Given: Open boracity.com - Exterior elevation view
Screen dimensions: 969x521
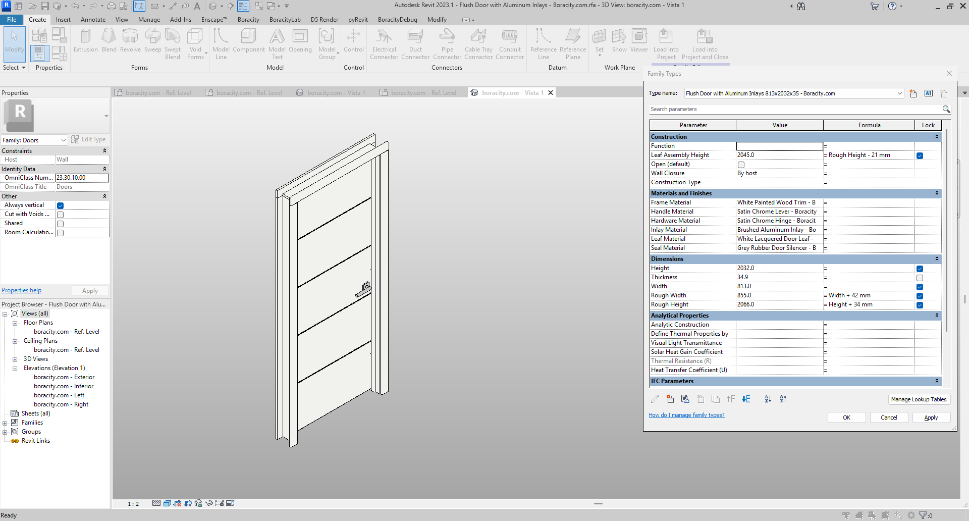Looking at the screenshot, I should coord(64,377).
